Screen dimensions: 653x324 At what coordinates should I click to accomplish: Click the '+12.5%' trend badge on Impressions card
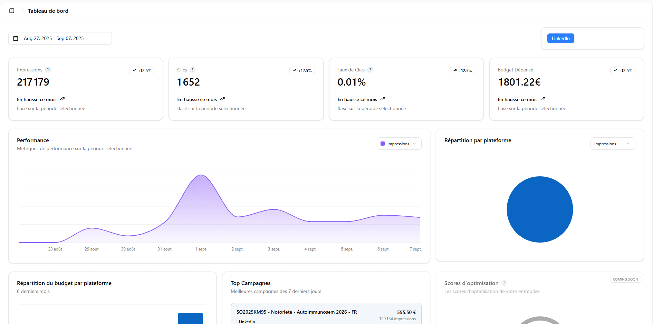(x=142, y=70)
